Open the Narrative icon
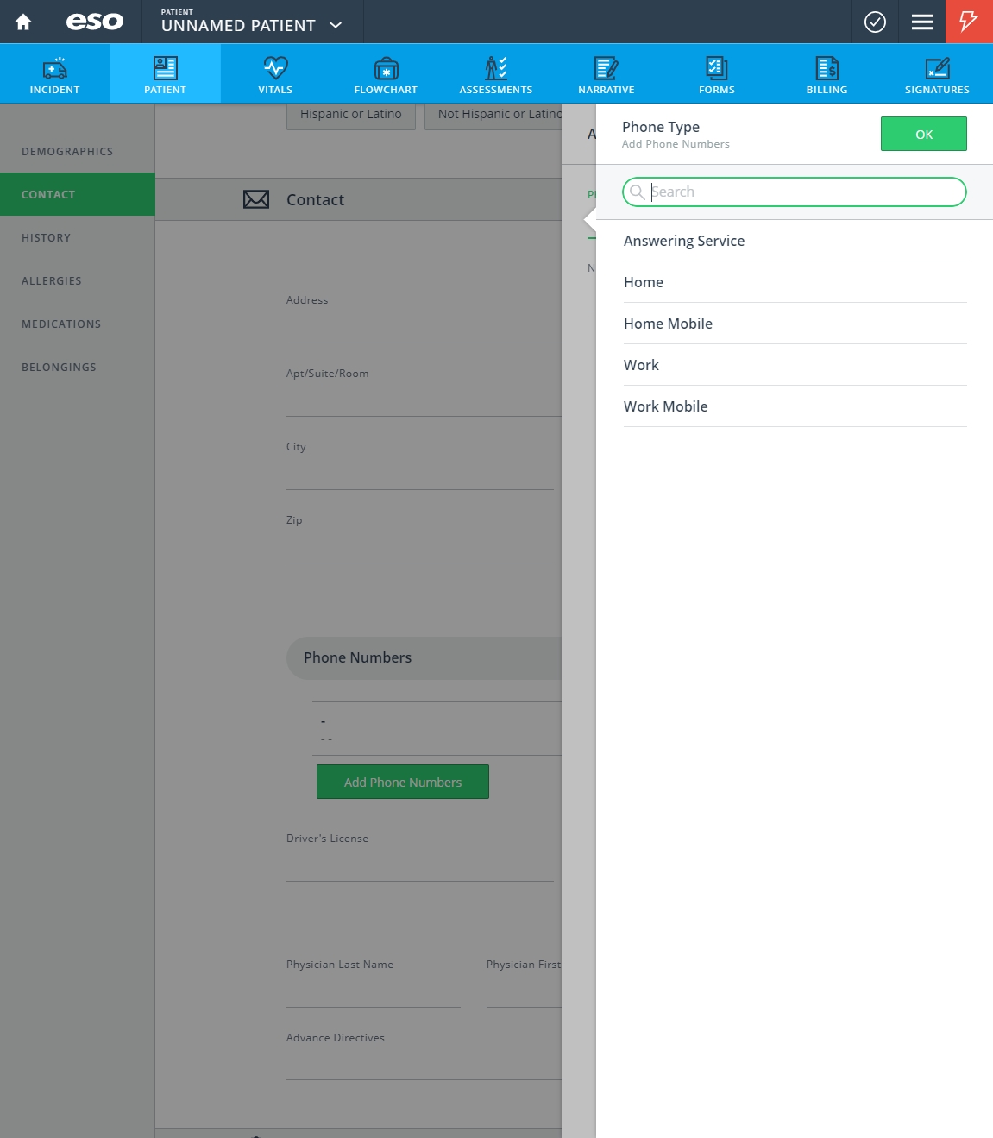The height and width of the screenshot is (1138, 993). click(606, 73)
